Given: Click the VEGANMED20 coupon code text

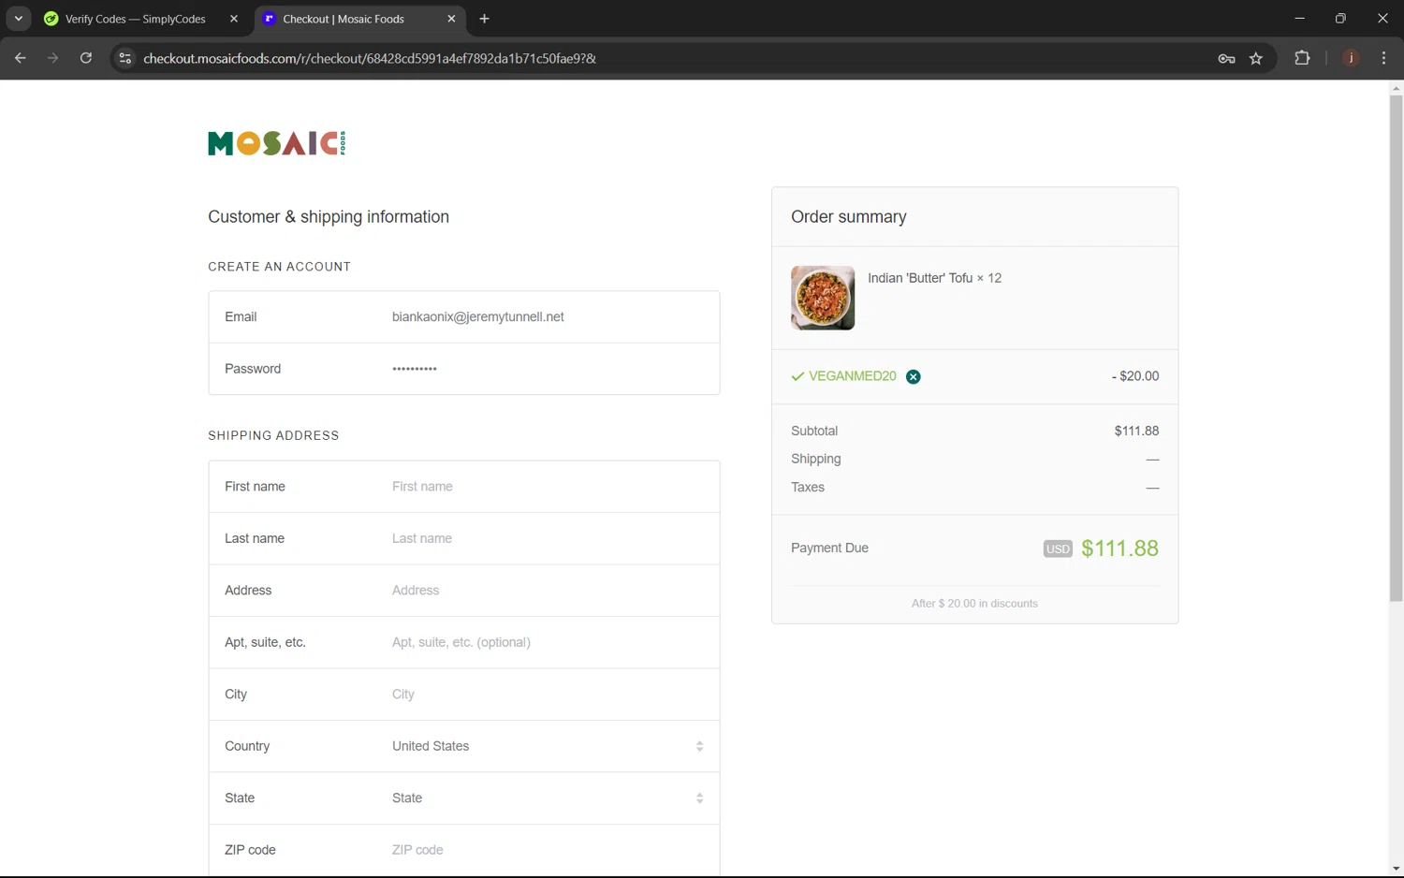Looking at the screenshot, I should [853, 376].
